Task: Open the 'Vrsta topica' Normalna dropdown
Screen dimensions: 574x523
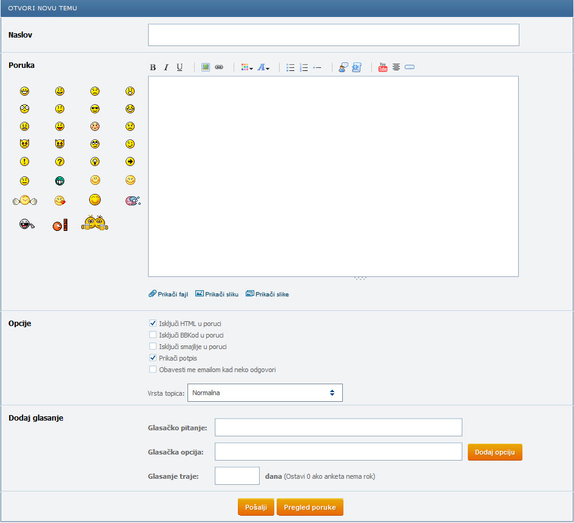Action: (x=265, y=393)
